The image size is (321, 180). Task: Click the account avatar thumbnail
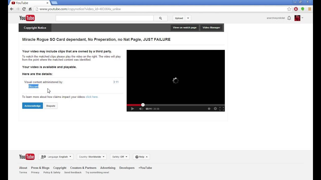[x=297, y=18]
